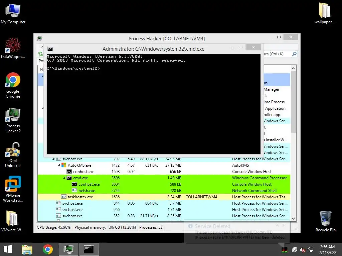Open File Explorer from the taskbar
The image size is (342, 256).
click(x=27, y=249)
